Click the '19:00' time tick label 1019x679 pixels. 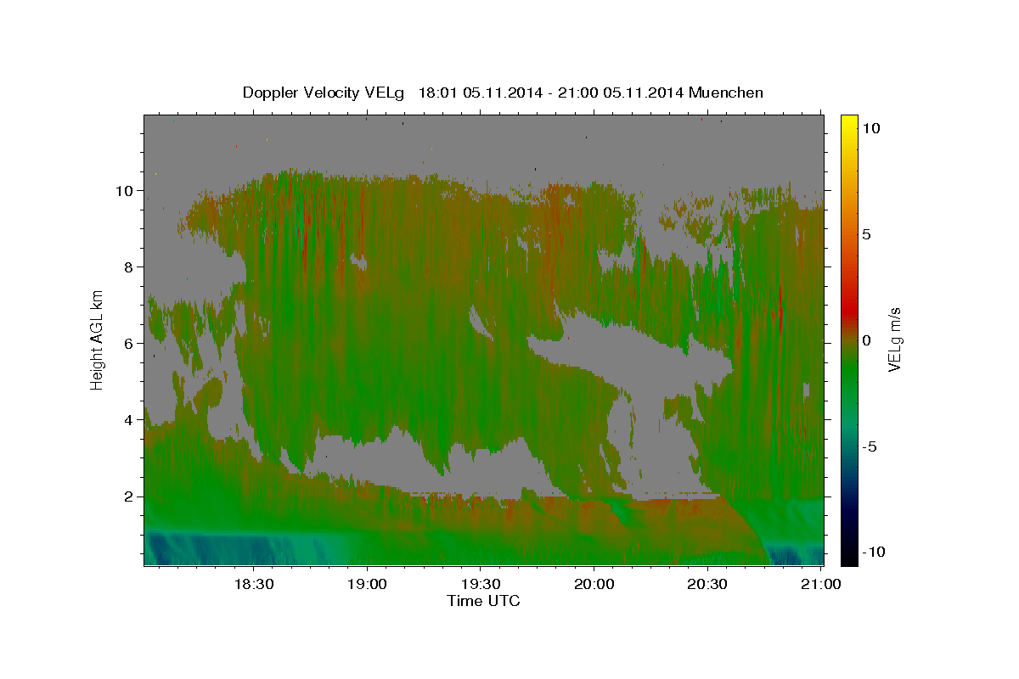click(367, 585)
